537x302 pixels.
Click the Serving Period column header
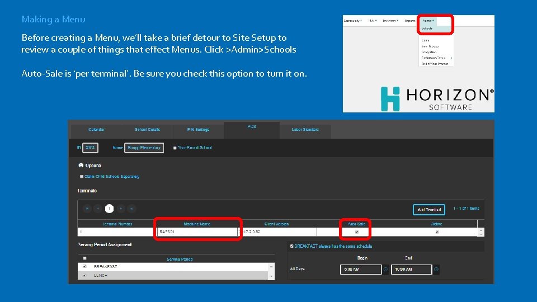tap(180, 259)
